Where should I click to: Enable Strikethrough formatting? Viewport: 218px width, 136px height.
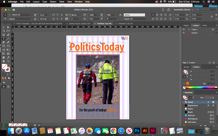click(x=62, y=19)
